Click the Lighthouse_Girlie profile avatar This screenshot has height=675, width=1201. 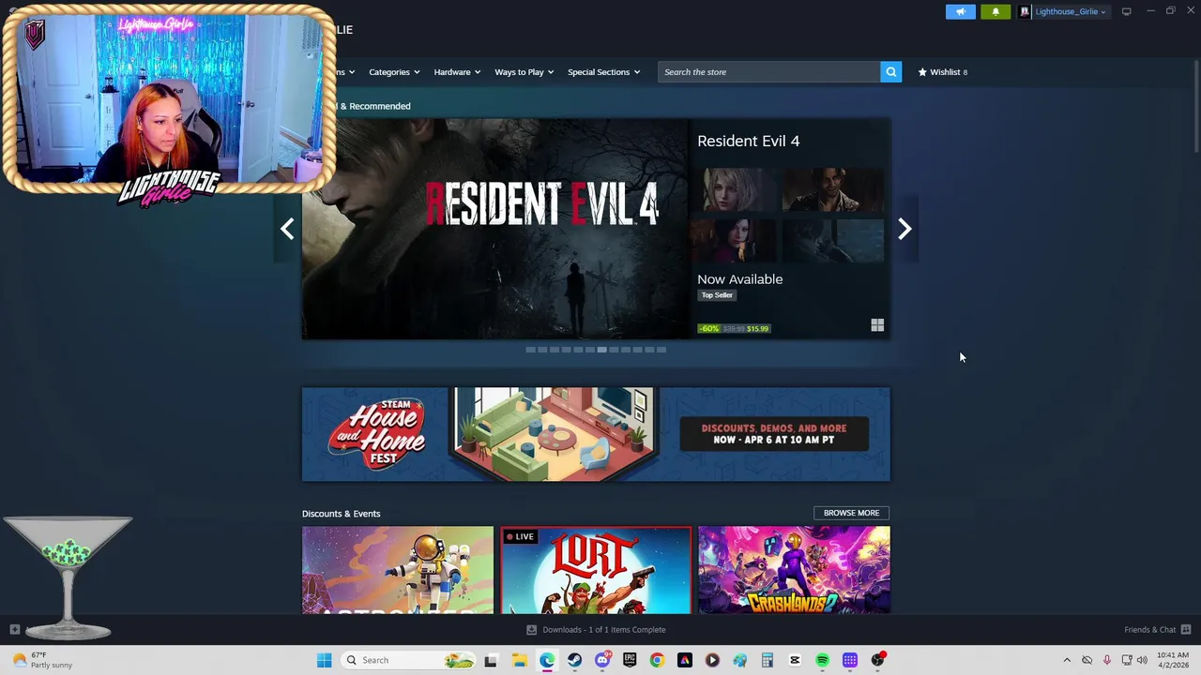[x=1025, y=11]
